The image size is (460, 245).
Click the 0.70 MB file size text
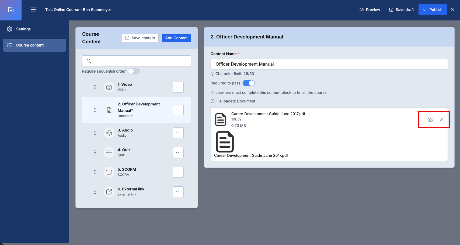pos(239,126)
